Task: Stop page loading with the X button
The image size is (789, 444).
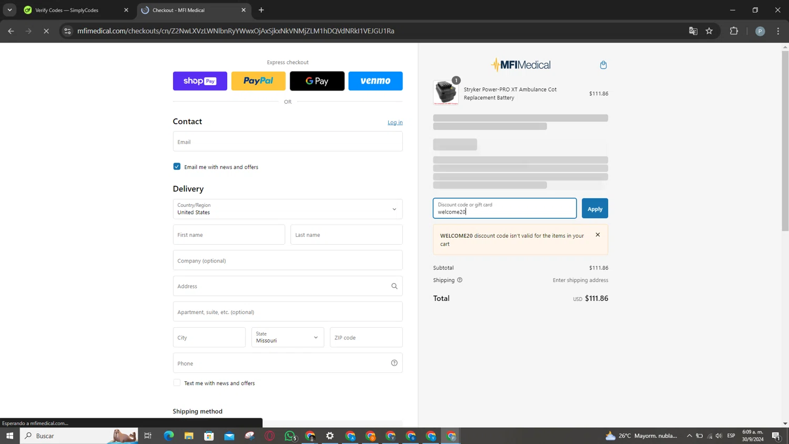Action: coord(46,31)
